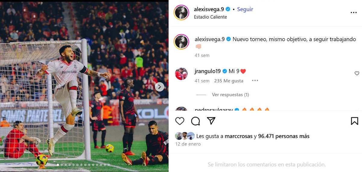The image size is (362, 172).
Task: Open Estadio Caliente location link
Action: pyautogui.click(x=210, y=17)
